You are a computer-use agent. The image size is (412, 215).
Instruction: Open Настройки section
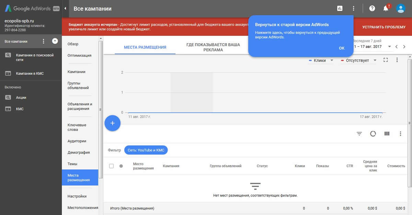point(77,196)
